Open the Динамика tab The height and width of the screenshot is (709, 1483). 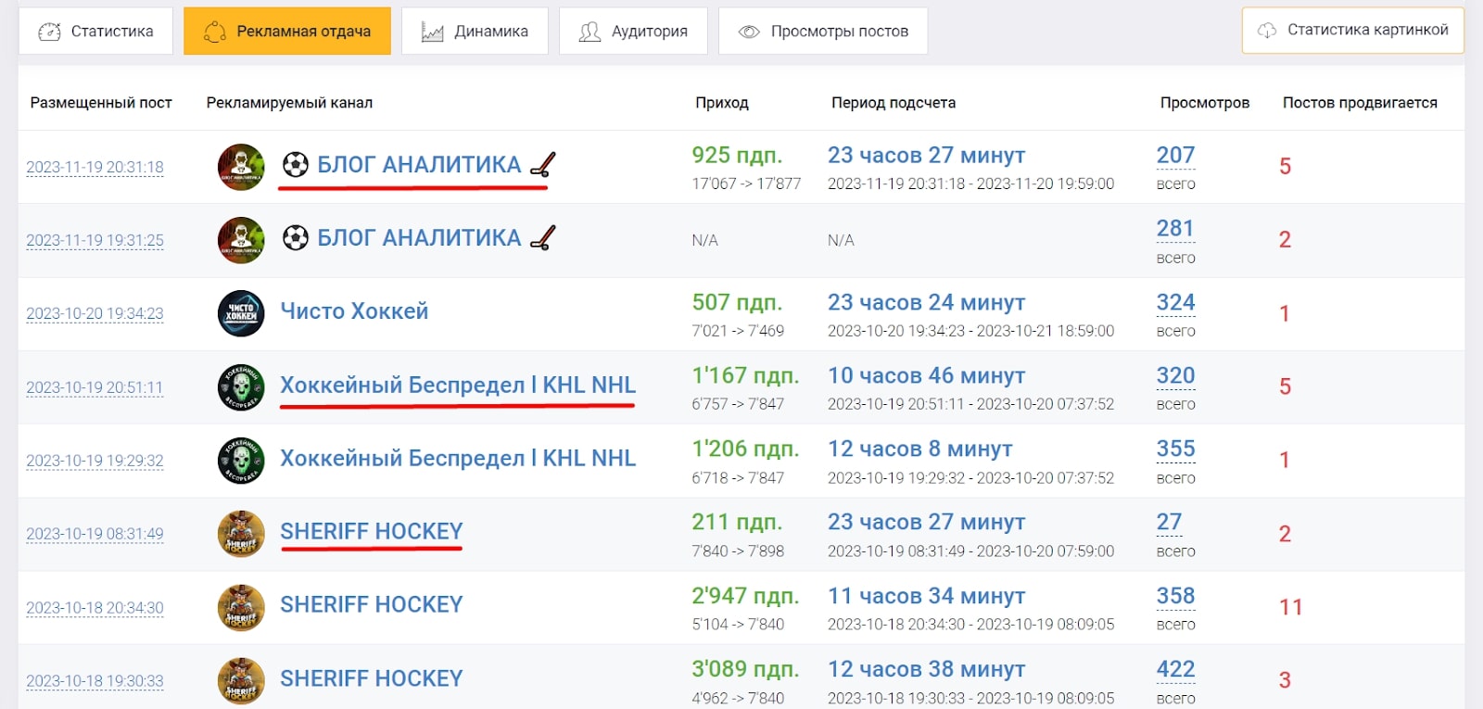[475, 31]
